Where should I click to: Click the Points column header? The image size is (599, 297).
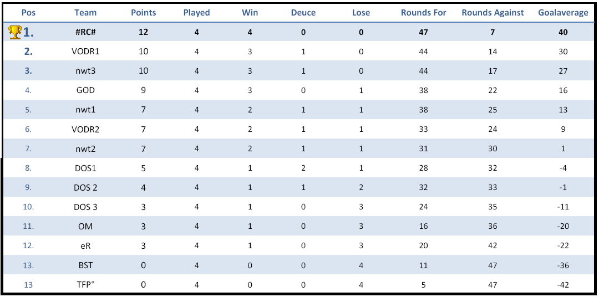143,13
